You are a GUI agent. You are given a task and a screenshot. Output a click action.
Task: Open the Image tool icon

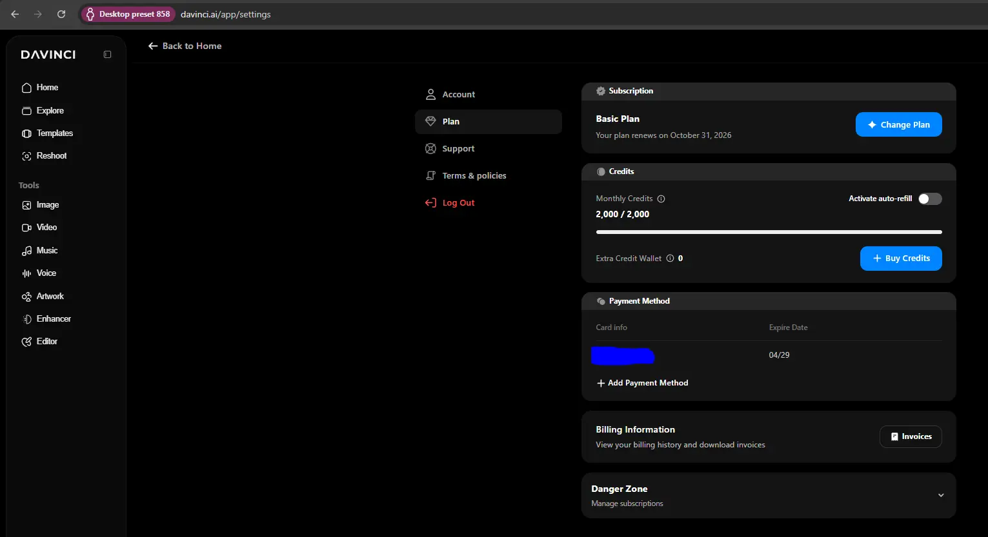pyautogui.click(x=26, y=205)
